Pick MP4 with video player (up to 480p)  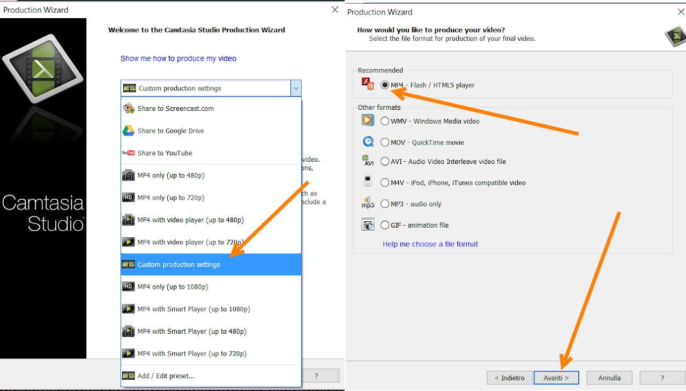[x=211, y=220]
